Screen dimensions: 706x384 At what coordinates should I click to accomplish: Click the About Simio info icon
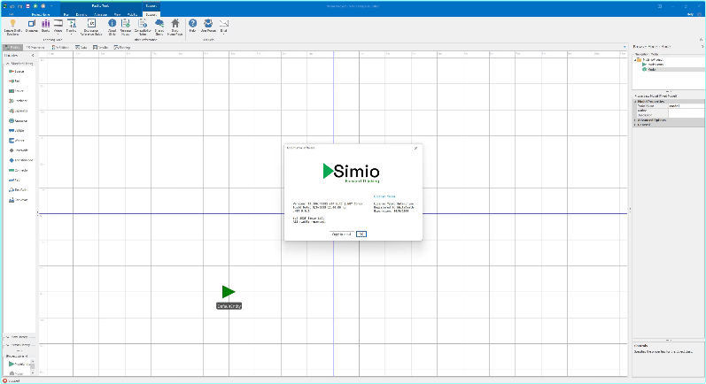(112, 27)
